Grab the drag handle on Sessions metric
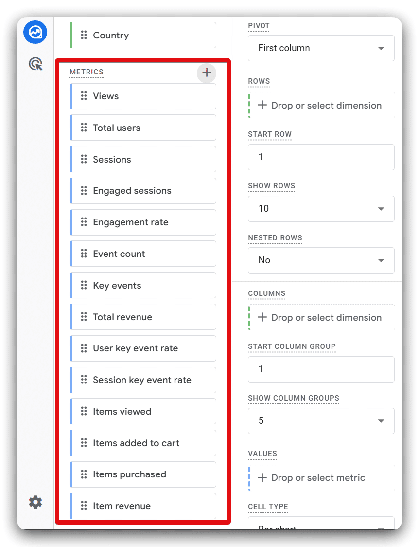 [84, 160]
